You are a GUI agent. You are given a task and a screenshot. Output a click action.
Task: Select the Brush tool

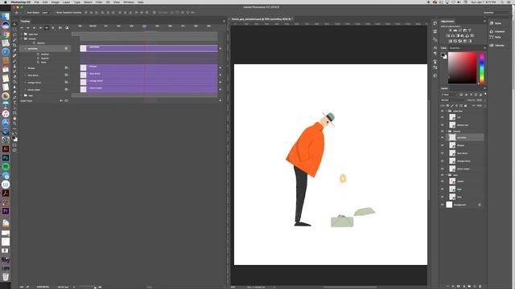14,61
